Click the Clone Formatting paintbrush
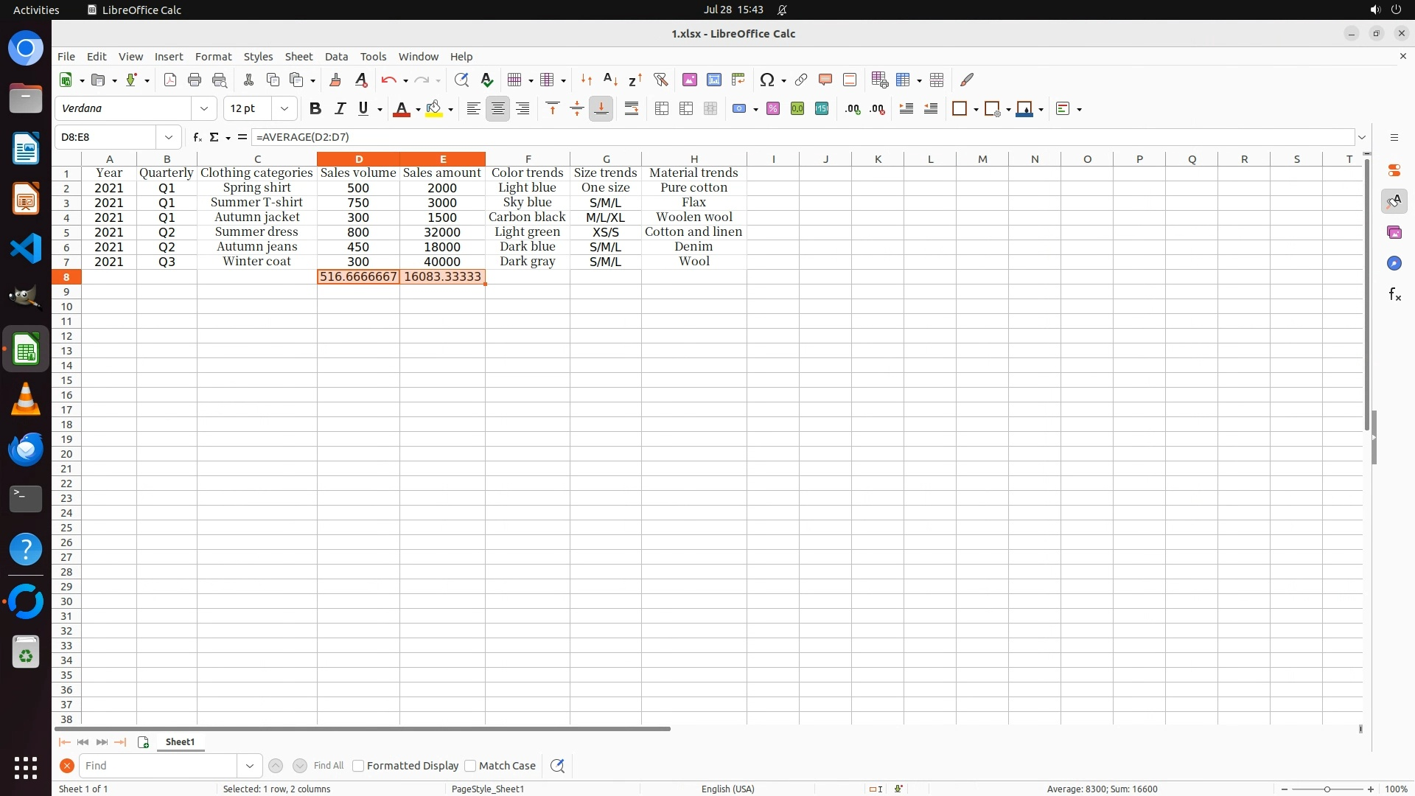This screenshot has height=796, width=1415. tap(335, 80)
